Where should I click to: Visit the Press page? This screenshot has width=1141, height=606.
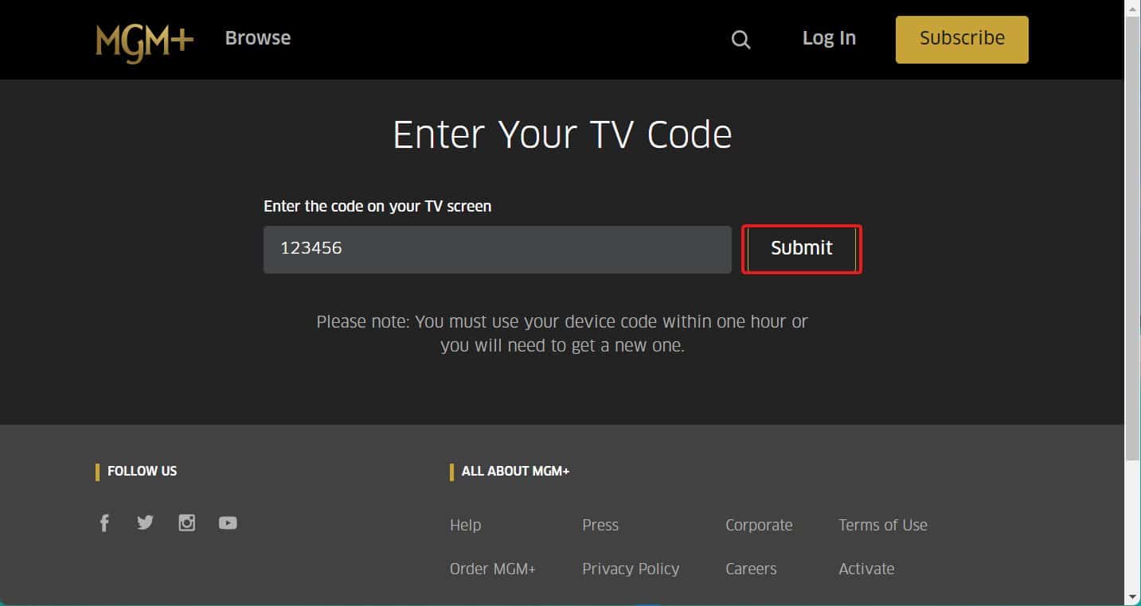point(600,525)
